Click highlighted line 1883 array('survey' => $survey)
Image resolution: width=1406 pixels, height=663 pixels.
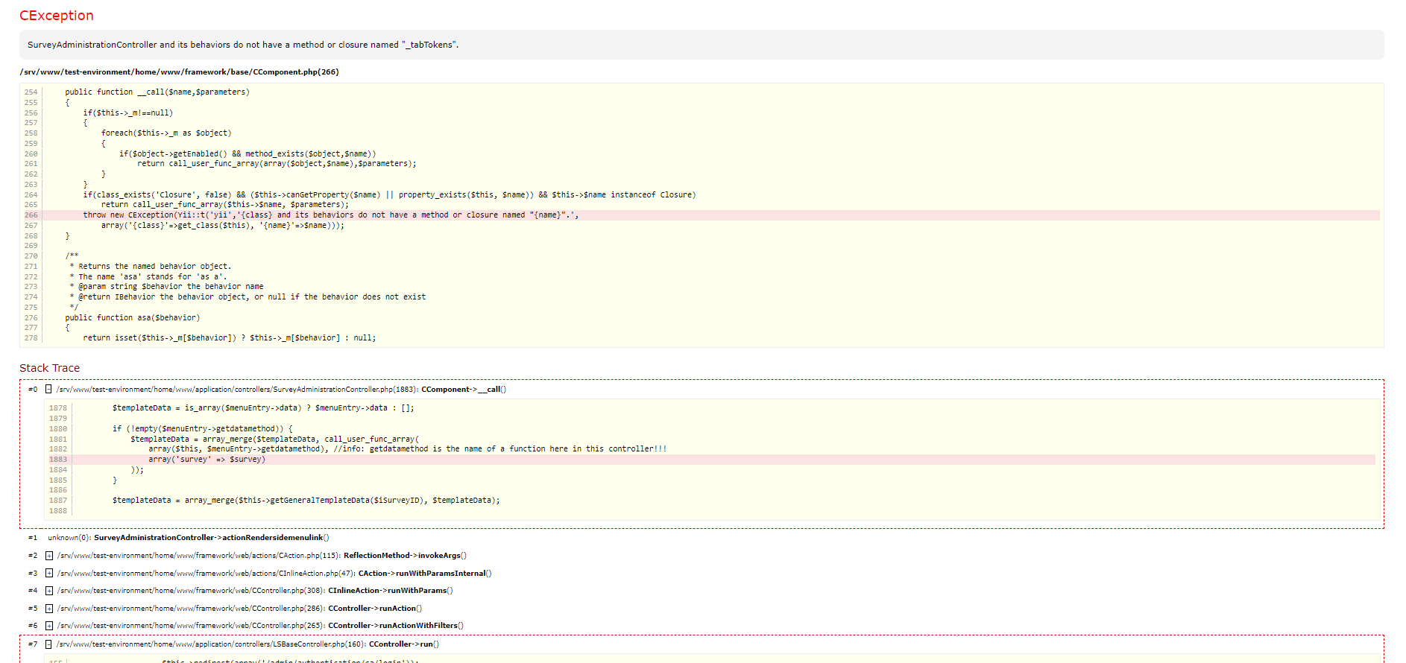click(207, 460)
